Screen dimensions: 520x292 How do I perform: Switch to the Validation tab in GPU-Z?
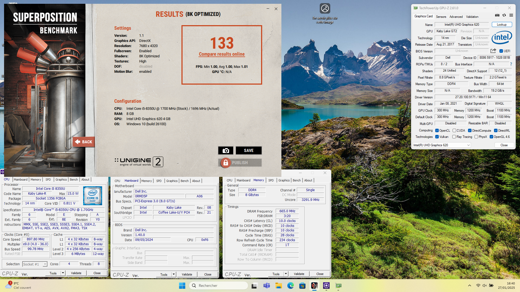pos(472,17)
